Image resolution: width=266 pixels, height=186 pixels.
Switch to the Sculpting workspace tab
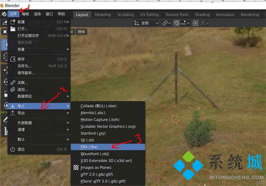tap(126, 15)
